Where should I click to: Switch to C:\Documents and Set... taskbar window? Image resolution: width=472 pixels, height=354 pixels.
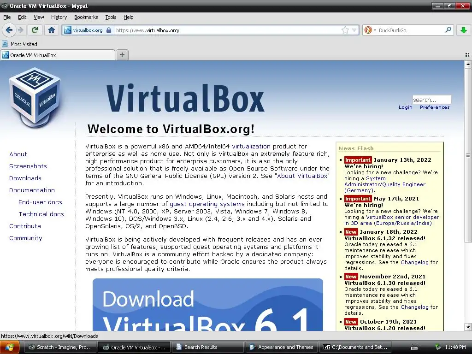(x=355, y=347)
